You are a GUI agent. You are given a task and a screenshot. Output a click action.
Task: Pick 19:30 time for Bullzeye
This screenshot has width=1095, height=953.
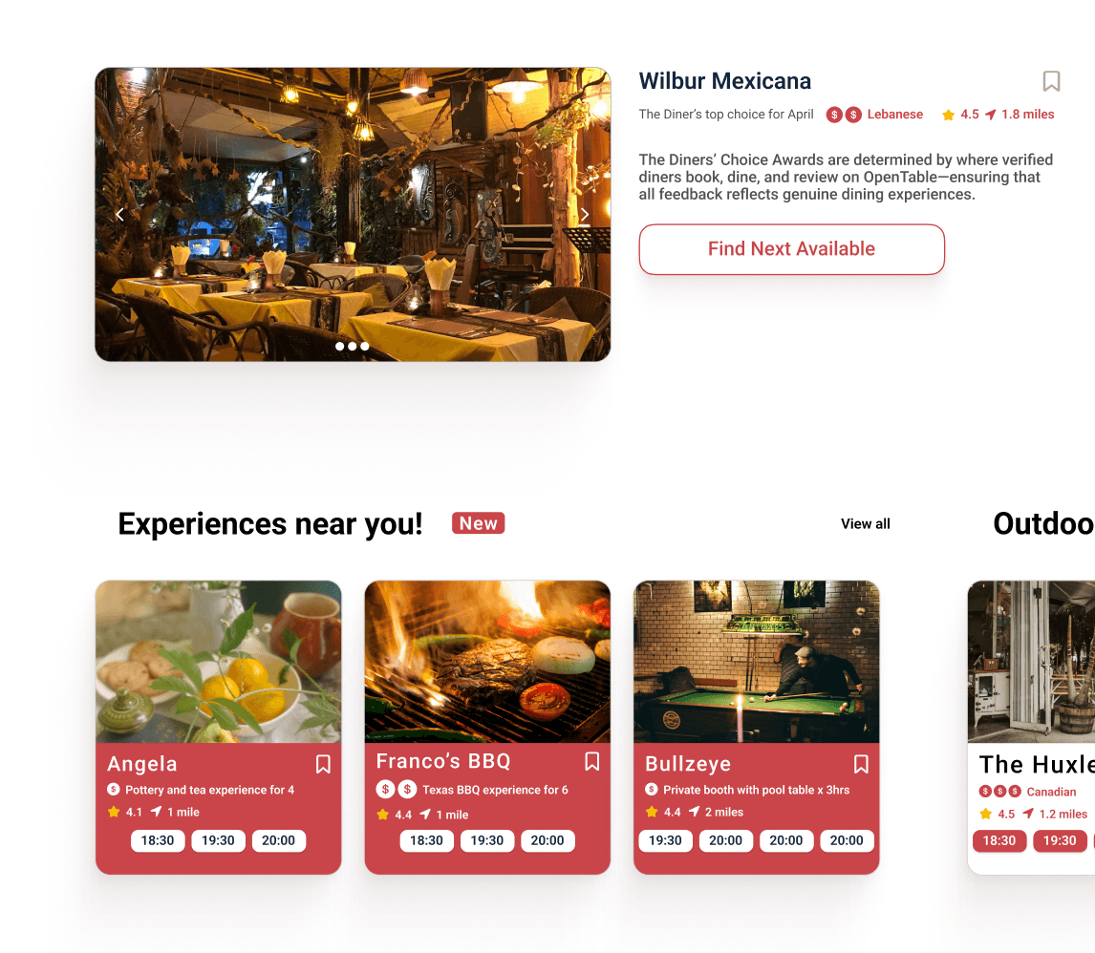click(x=665, y=840)
